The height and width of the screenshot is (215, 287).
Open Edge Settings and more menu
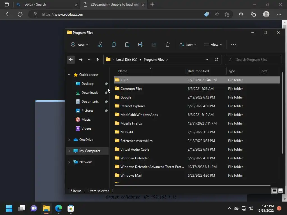click(x=279, y=14)
